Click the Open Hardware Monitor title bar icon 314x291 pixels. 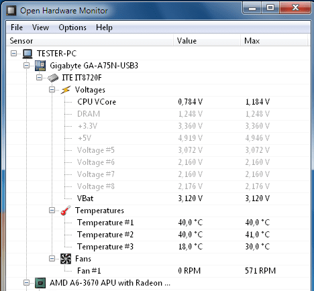pyautogui.click(x=11, y=11)
